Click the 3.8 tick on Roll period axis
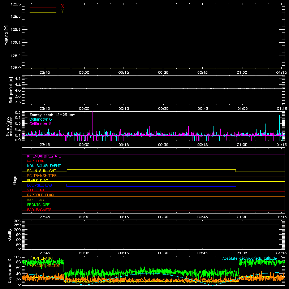The image size is (289, 289). tap(18, 96)
